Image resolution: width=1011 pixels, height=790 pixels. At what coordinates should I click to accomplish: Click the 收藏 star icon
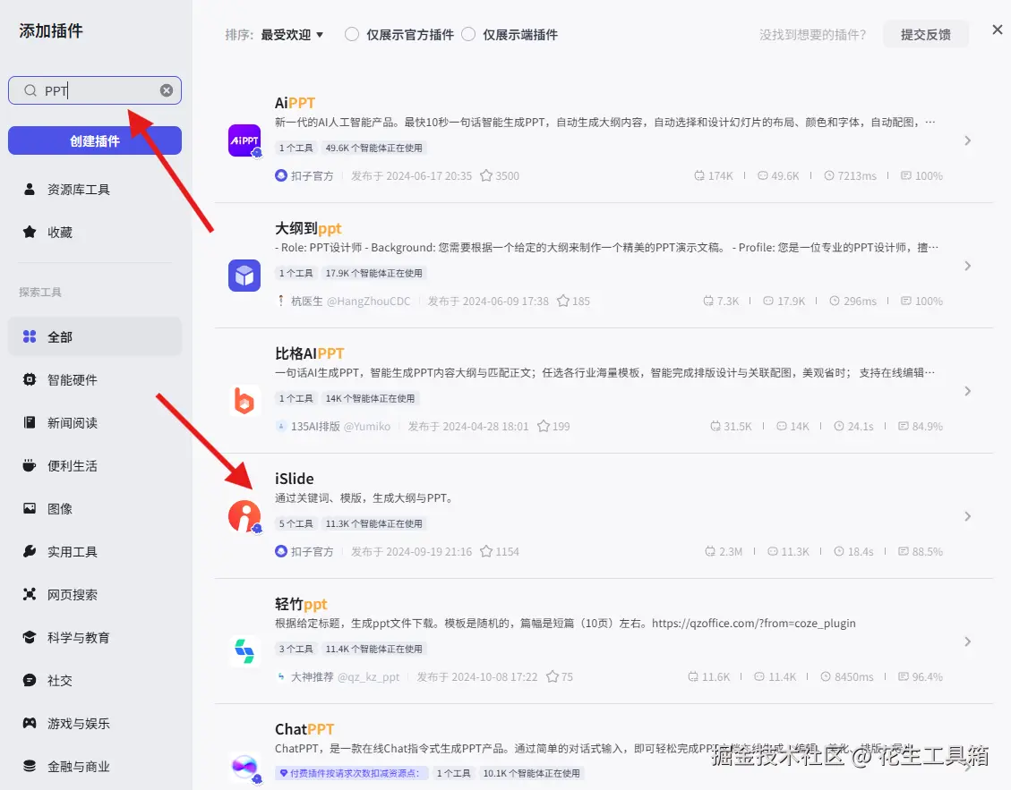click(x=29, y=232)
